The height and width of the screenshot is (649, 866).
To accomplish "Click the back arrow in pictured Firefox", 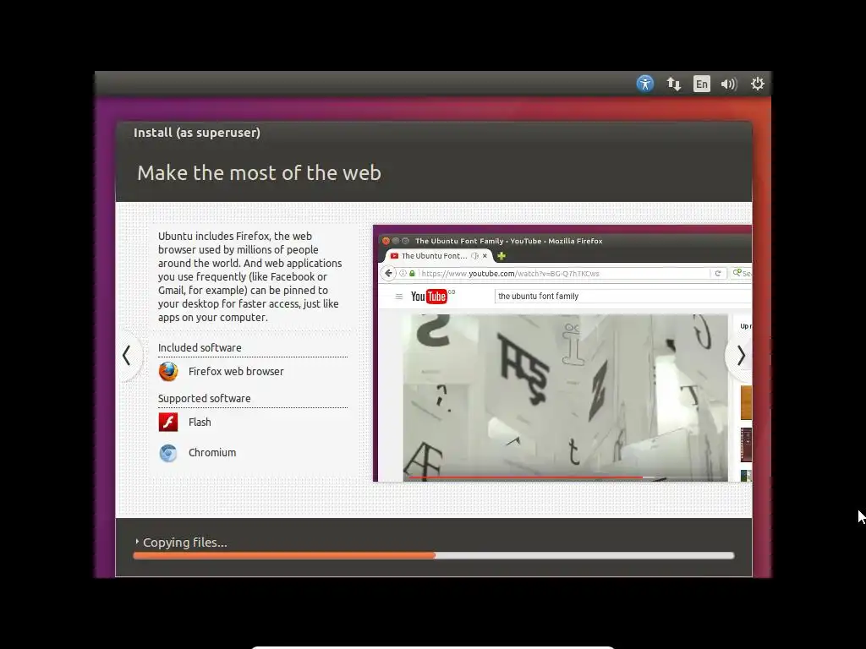I will pos(389,273).
